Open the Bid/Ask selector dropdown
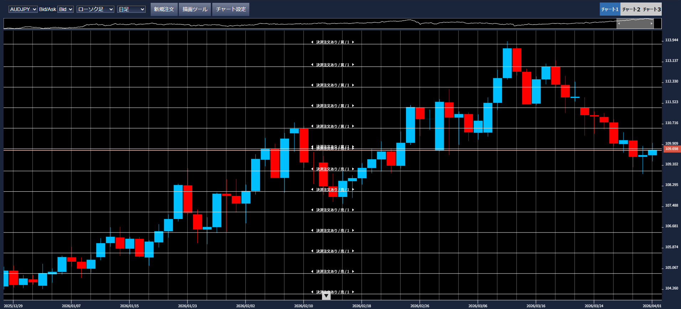This screenshot has width=681, height=309. pos(66,9)
